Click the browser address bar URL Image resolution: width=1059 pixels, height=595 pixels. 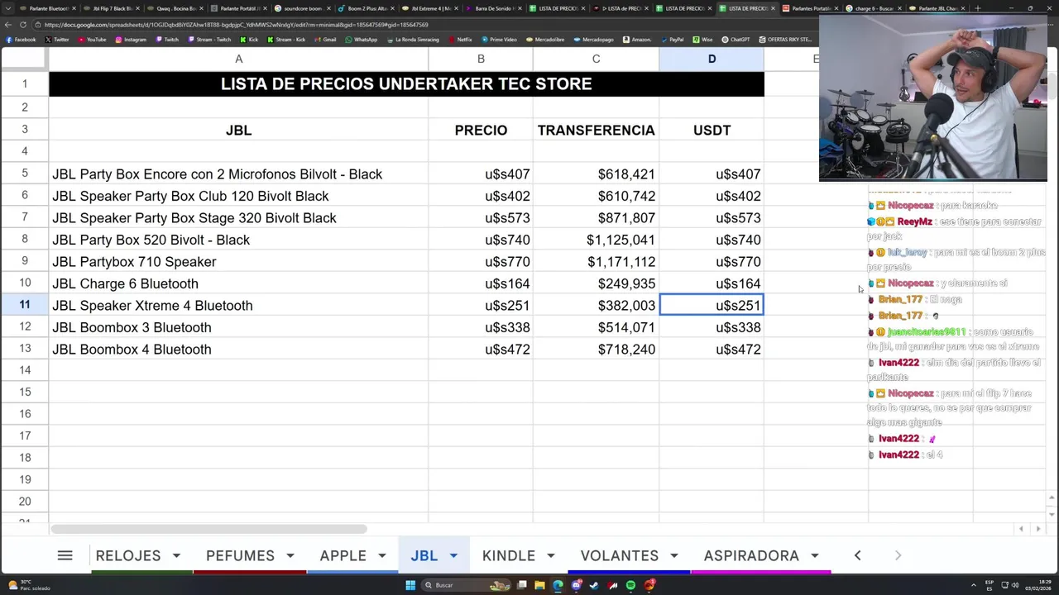[236, 25]
